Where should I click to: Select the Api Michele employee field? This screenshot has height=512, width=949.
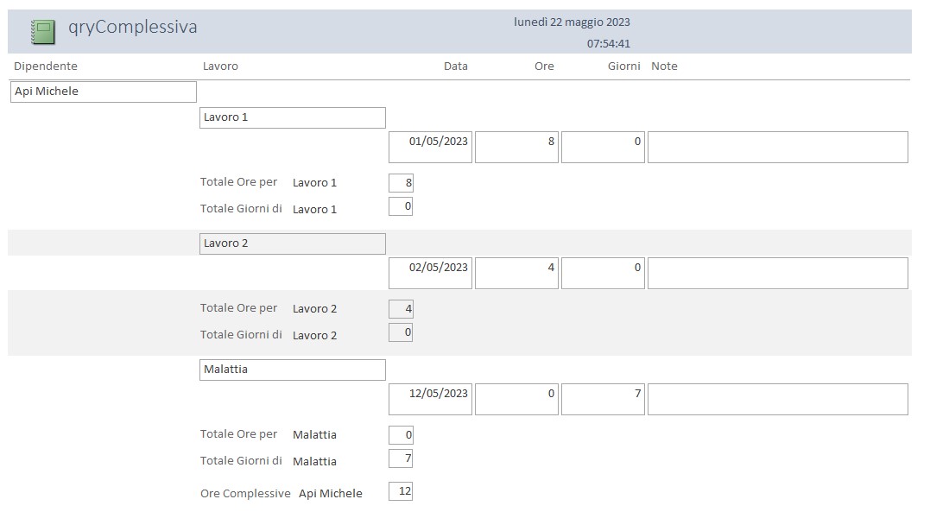[104, 92]
